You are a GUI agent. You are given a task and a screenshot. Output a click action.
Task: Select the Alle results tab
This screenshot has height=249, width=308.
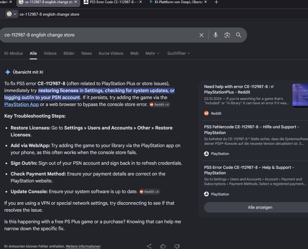(x=33, y=53)
